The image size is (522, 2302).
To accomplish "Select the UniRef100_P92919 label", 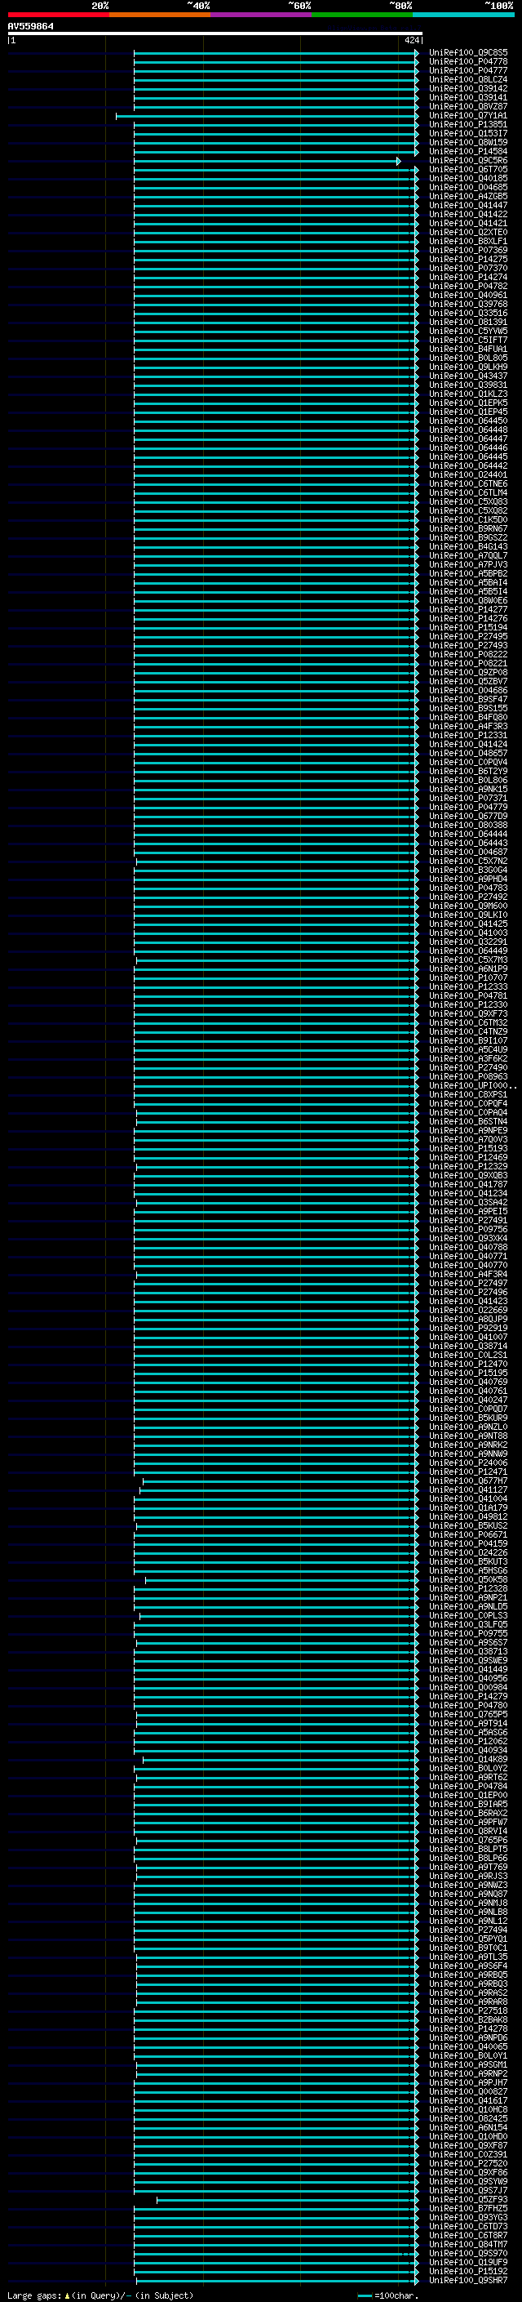I will [x=468, y=1328].
